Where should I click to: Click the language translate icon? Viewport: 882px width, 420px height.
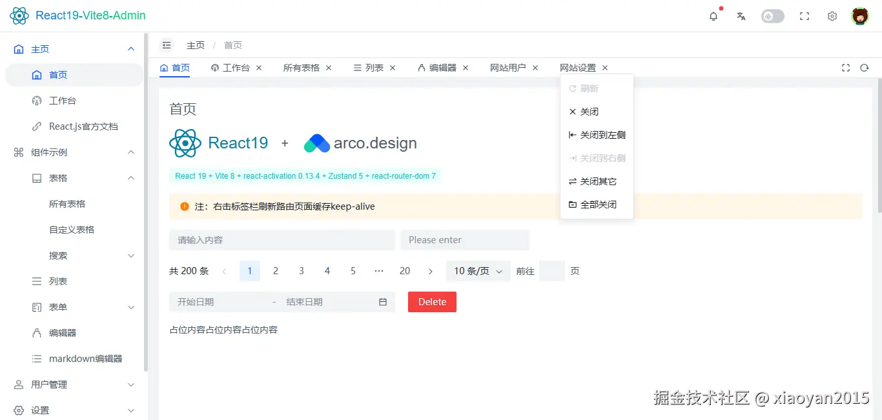[741, 16]
